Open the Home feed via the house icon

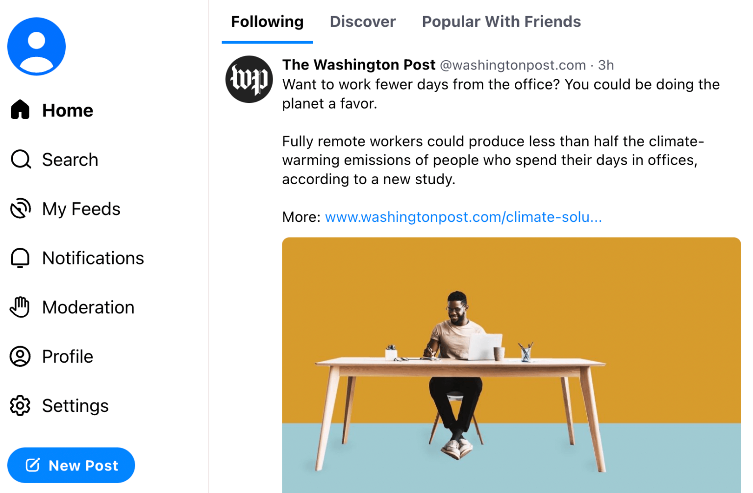pos(20,110)
